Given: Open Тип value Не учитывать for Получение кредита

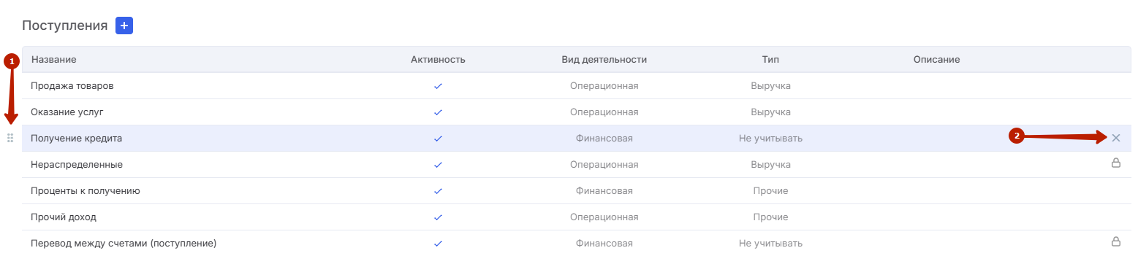Looking at the screenshot, I should (770, 139).
